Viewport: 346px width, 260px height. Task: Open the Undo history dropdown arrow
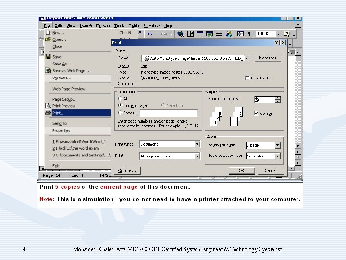[x=157, y=34]
